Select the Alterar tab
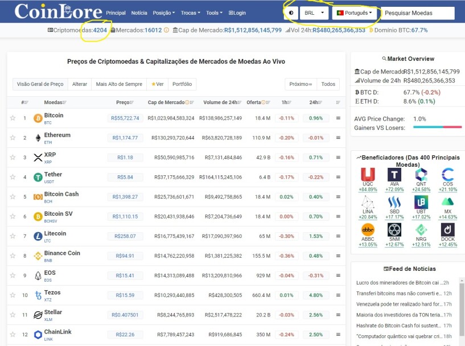465x346 pixels. point(80,84)
